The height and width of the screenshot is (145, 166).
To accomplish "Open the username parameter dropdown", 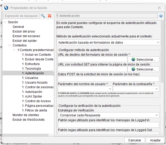I will (85, 89).
